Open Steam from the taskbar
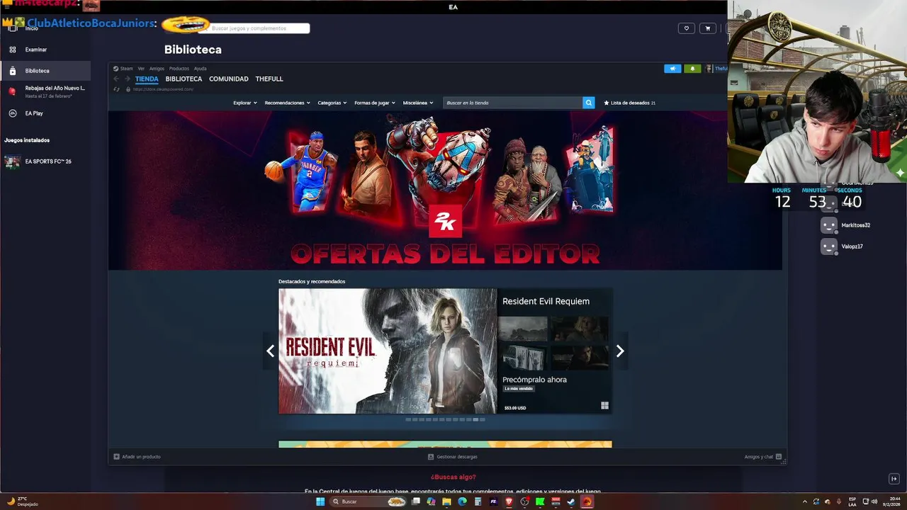 coord(571,501)
